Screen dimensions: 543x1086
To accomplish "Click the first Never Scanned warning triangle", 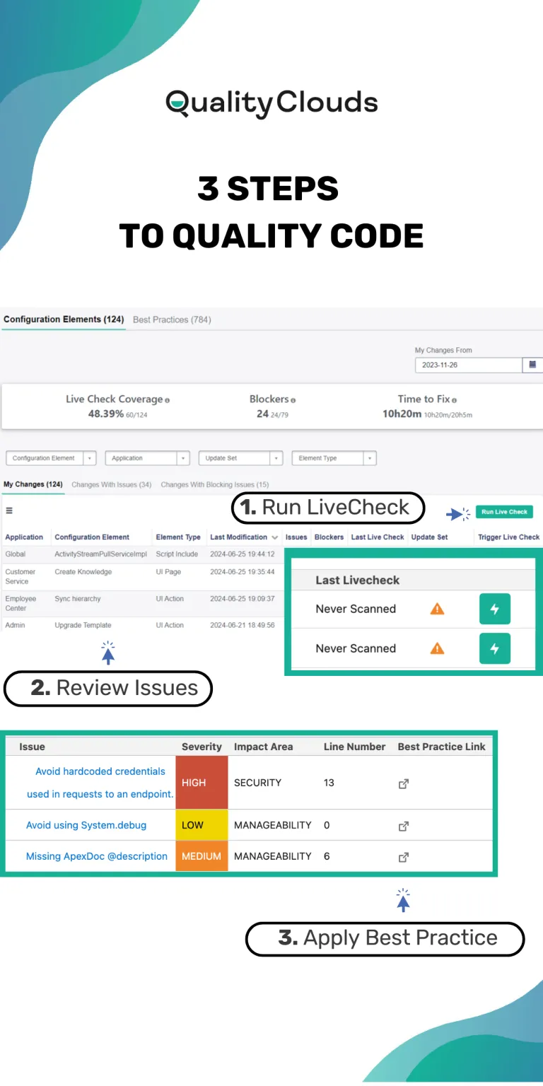I will [438, 609].
